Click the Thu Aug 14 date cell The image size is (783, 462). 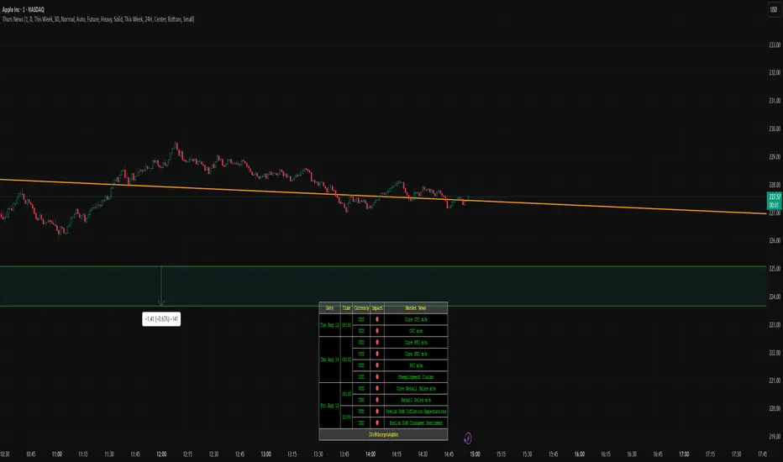[x=329, y=360]
